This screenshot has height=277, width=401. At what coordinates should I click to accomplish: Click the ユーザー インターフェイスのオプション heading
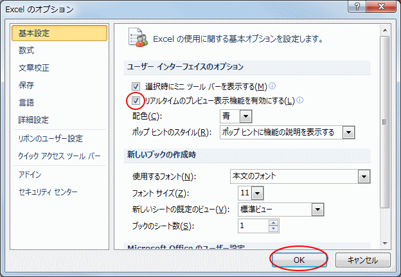point(186,67)
